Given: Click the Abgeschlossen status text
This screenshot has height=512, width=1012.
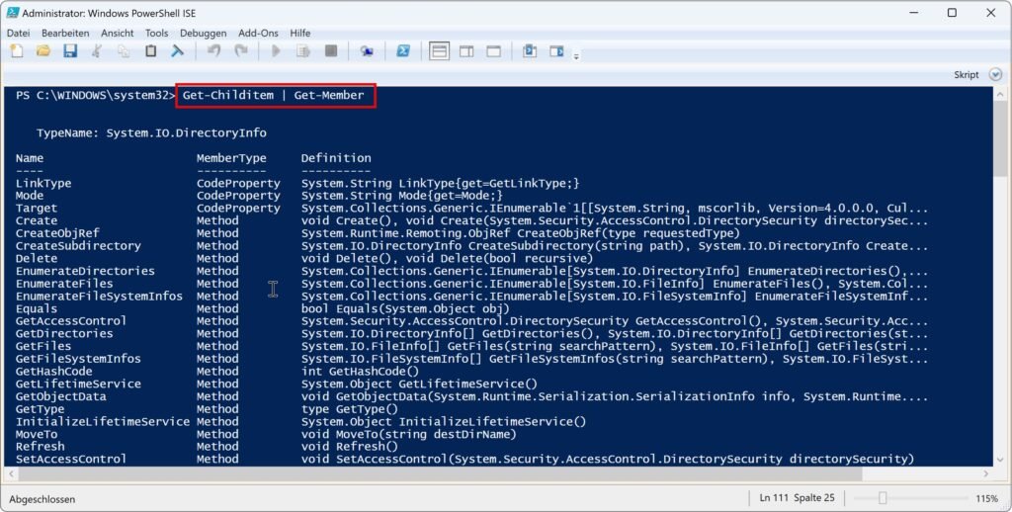Looking at the screenshot, I should point(42,499).
